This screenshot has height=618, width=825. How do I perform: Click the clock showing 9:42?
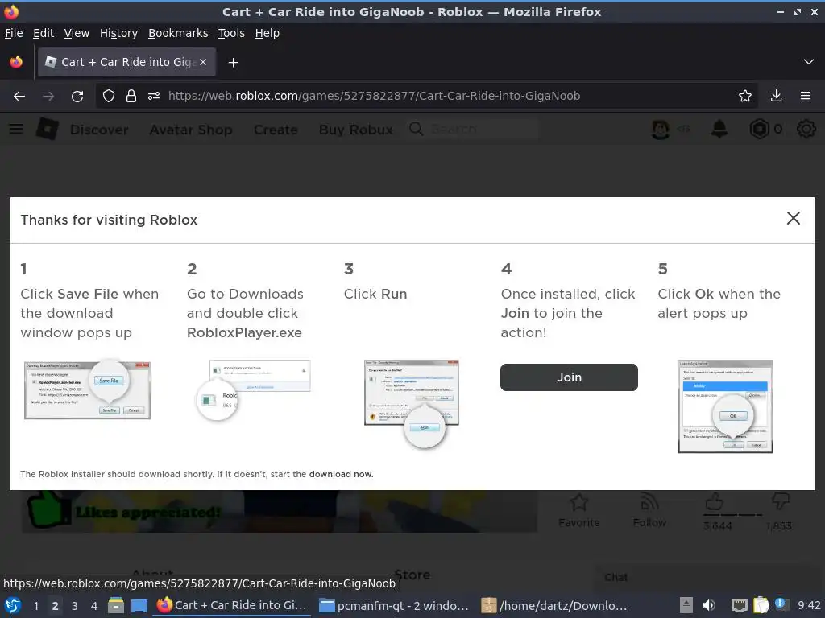tap(809, 605)
